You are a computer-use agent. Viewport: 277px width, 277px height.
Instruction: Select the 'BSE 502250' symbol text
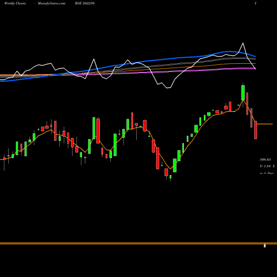[85, 3]
